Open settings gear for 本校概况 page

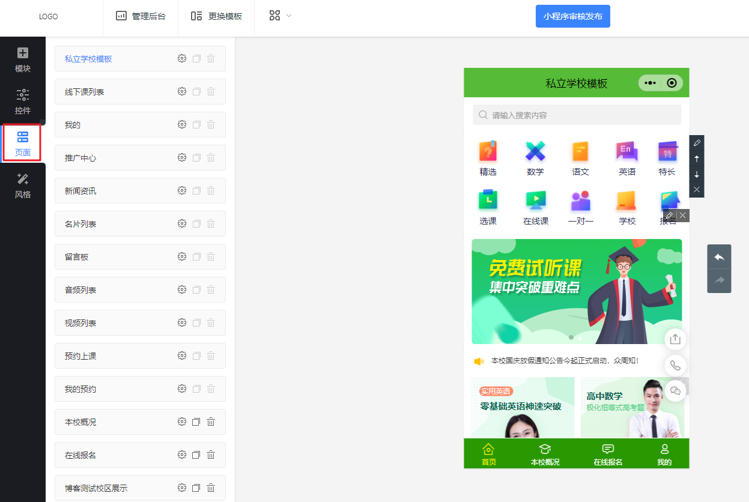coord(182,422)
